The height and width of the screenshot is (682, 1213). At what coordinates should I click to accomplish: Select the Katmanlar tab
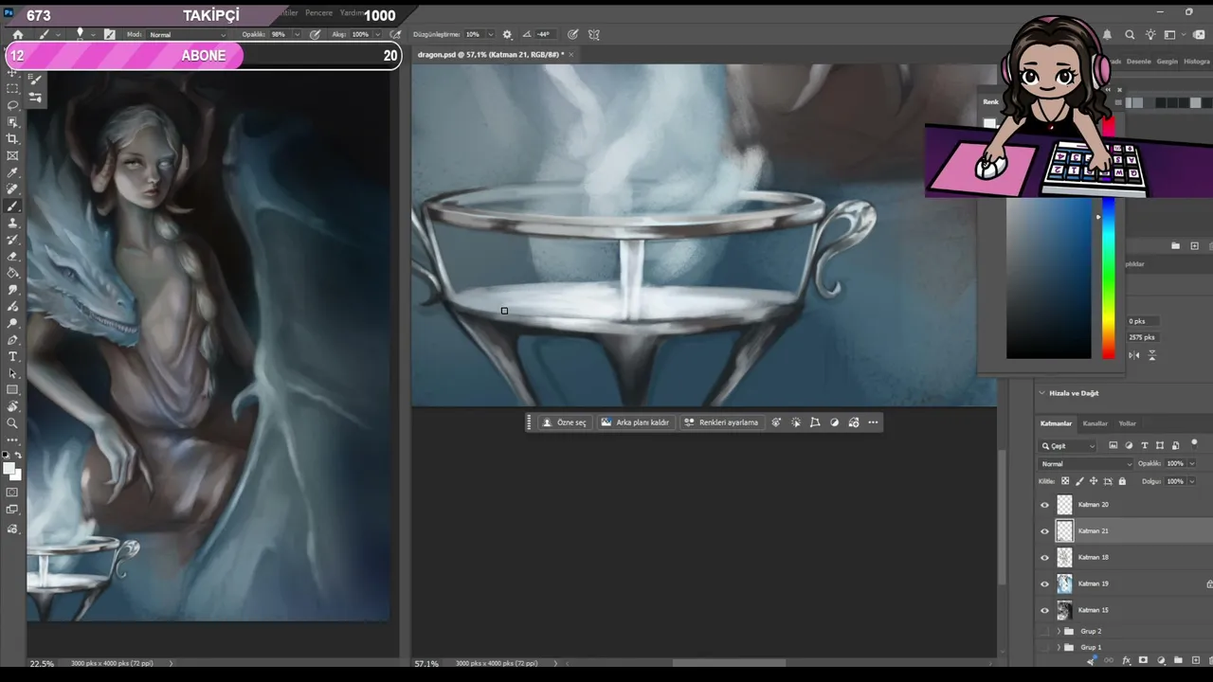(x=1056, y=423)
